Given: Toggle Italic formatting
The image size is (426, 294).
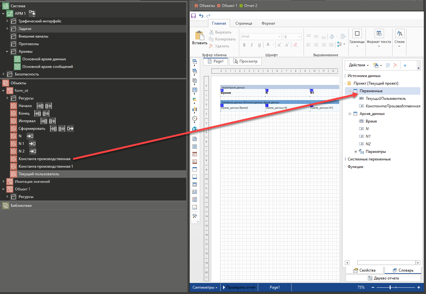Looking at the screenshot, I should [252, 45].
